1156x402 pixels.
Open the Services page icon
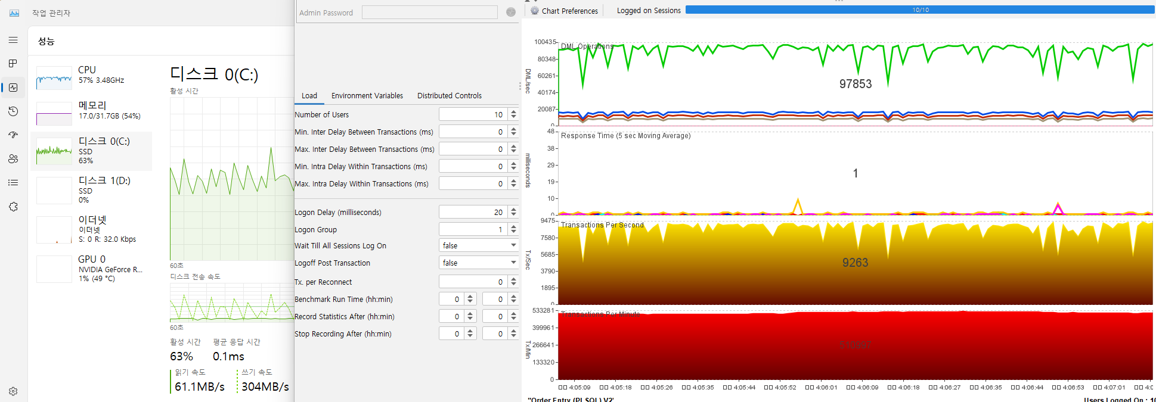(13, 207)
